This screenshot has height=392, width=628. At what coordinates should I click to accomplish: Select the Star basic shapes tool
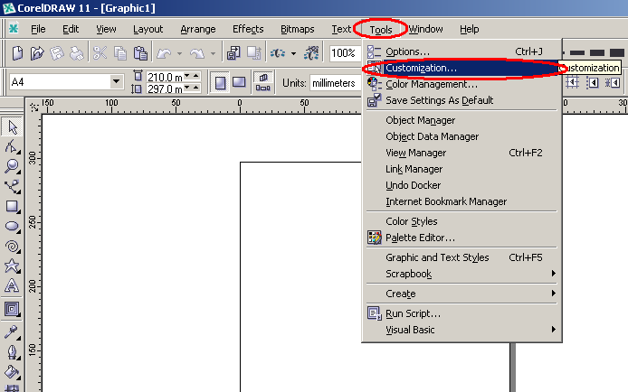(12, 266)
